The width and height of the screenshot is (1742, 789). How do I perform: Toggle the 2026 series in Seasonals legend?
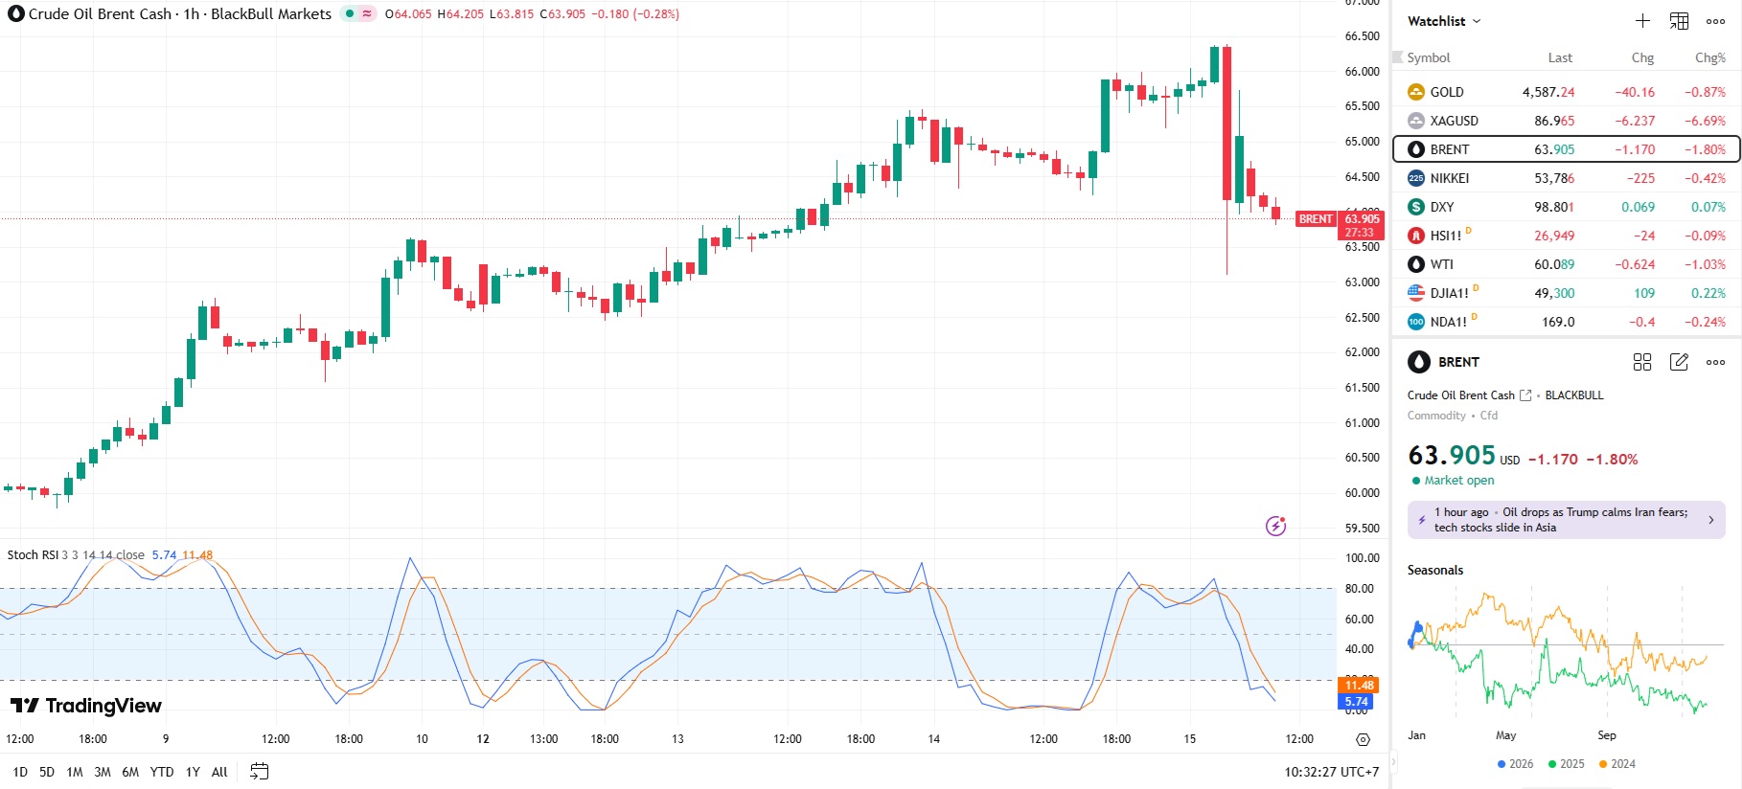1515,764
